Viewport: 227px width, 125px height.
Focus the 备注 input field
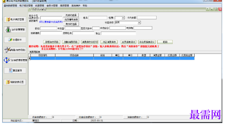(118, 34)
